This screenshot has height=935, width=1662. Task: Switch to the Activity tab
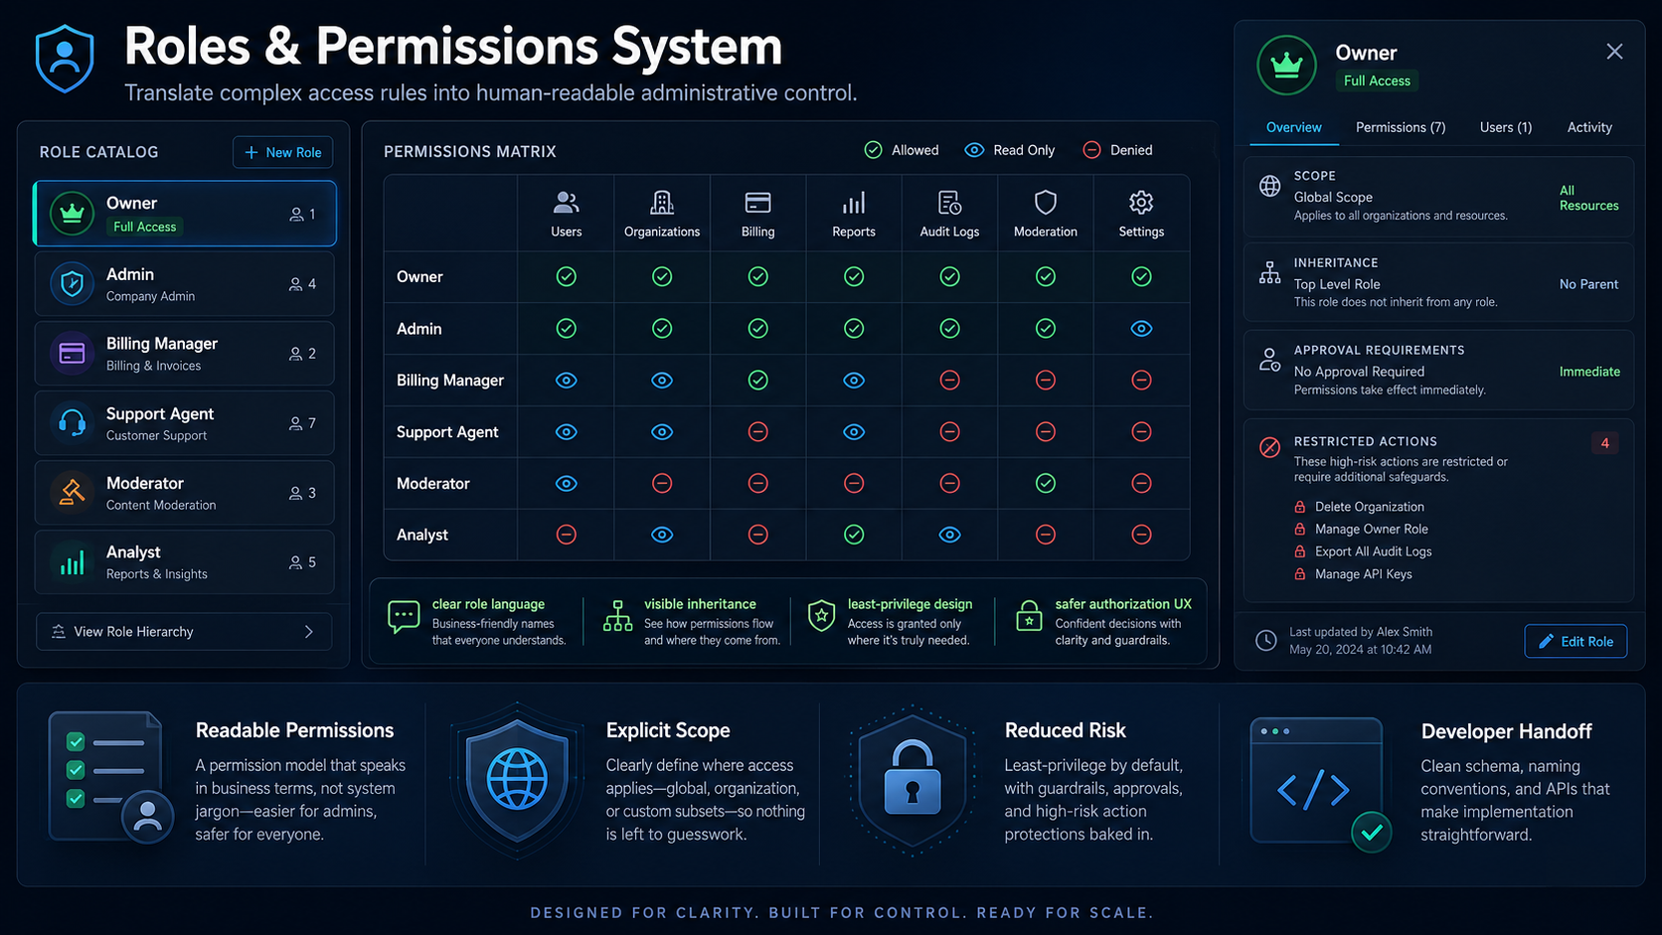[x=1589, y=127]
